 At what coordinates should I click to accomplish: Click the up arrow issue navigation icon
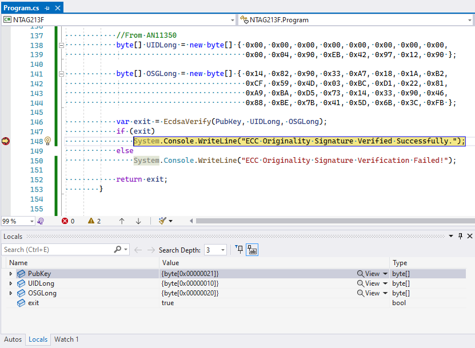(121, 221)
